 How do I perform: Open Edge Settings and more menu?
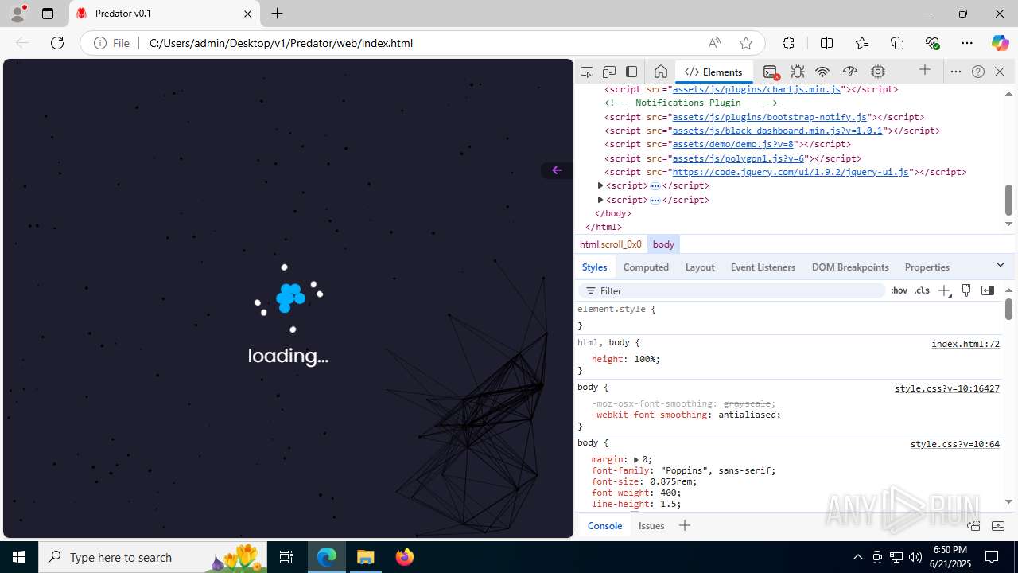click(967, 43)
